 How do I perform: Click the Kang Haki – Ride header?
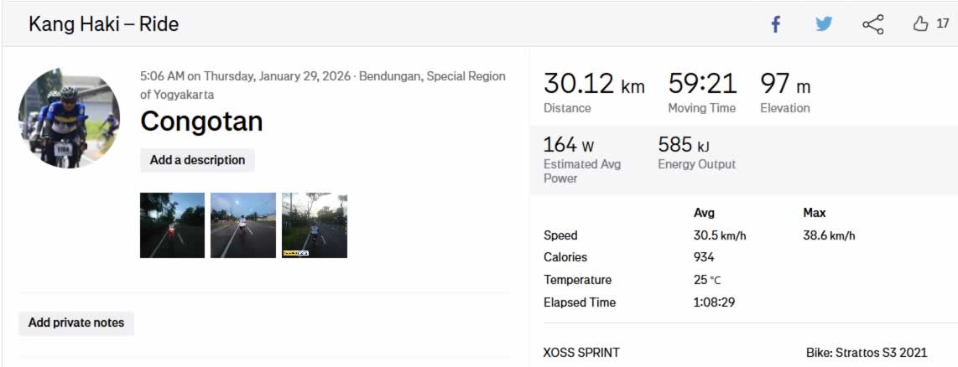point(103,24)
